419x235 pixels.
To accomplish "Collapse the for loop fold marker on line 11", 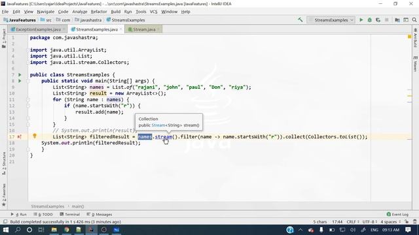I will tap(28, 100).
